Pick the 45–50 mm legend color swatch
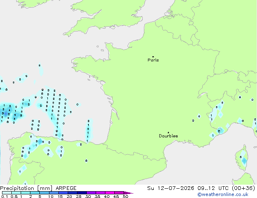 pyautogui.click(x=119, y=193)
